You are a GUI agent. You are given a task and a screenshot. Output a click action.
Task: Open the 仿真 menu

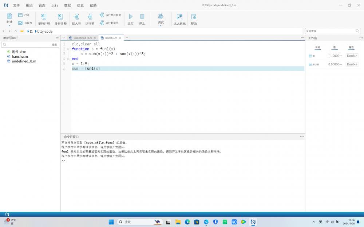click(x=80, y=5)
